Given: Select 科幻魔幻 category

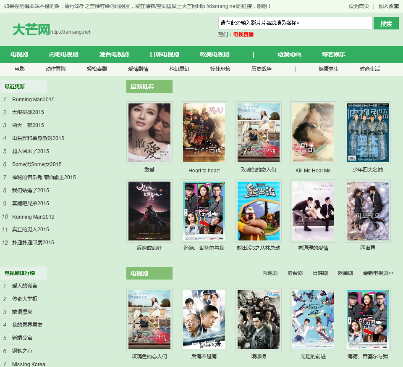Looking at the screenshot, I should click(x=179, y=69).
